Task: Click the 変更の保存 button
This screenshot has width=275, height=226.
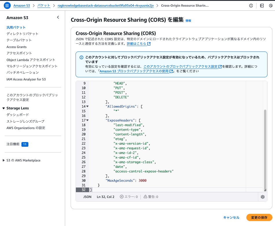Action: 259,218
